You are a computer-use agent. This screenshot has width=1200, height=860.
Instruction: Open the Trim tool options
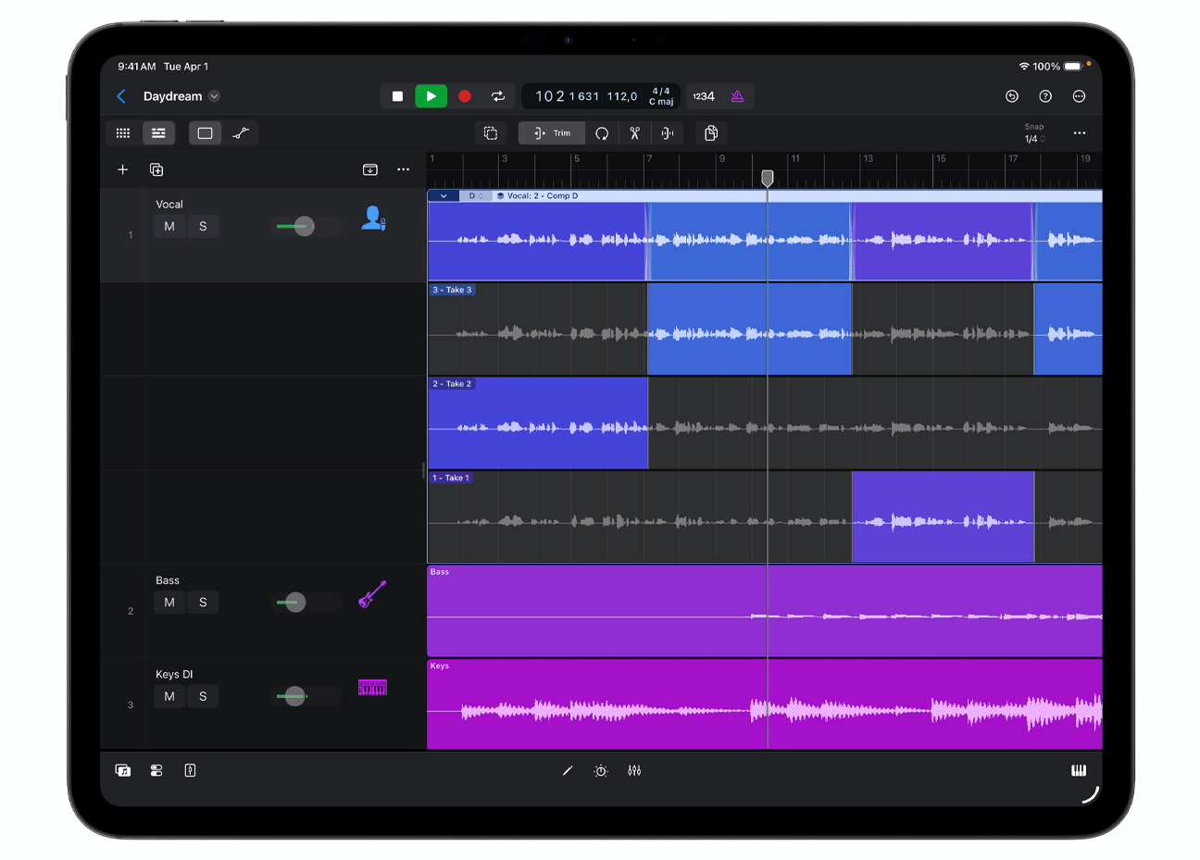551,133
